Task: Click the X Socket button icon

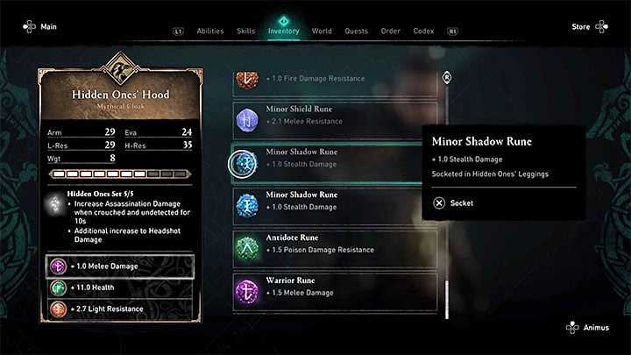Action: click(x=439, y=203)
